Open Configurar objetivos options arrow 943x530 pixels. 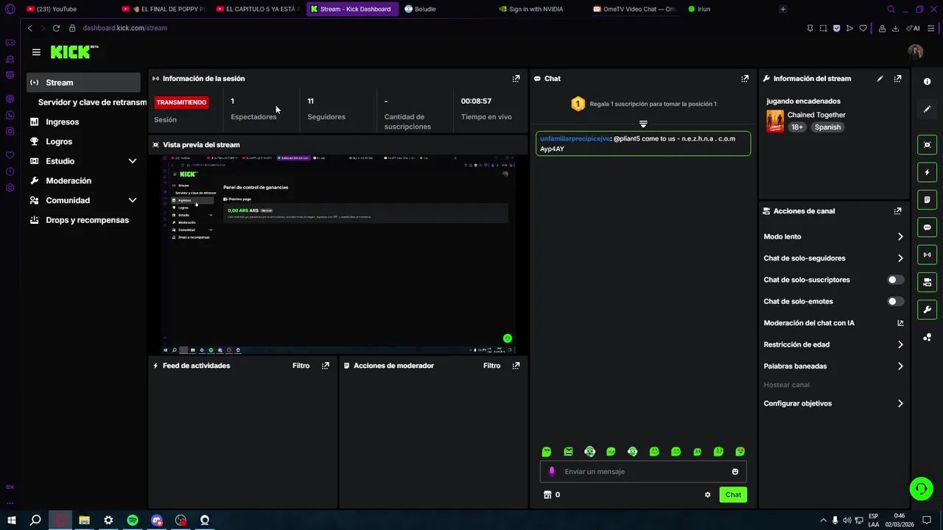900,403
